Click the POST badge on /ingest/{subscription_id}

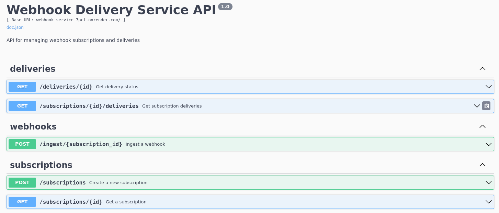pos(22,144)
